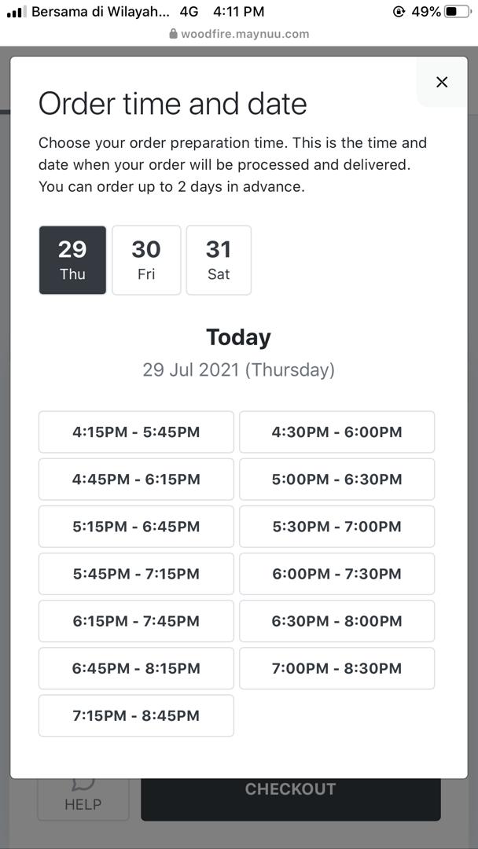The image size is (478, 849).
Task: Choose the 5:30PM - 7:00PM slot
Action: [x=336, y=527]
